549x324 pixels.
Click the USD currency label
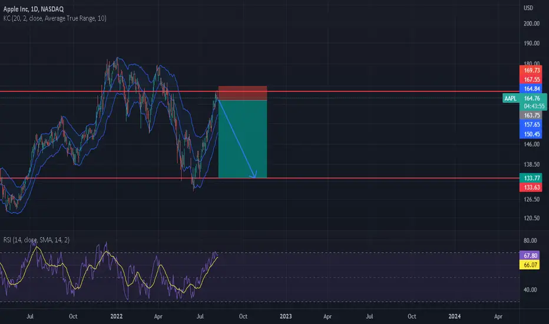point(528,8)
